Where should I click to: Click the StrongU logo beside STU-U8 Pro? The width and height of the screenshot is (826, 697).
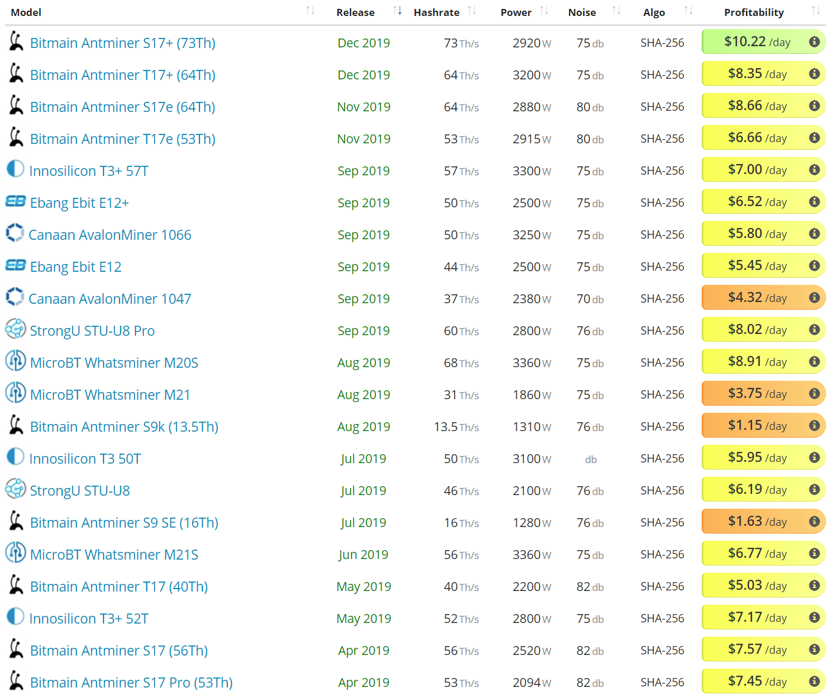pos(15,329)
